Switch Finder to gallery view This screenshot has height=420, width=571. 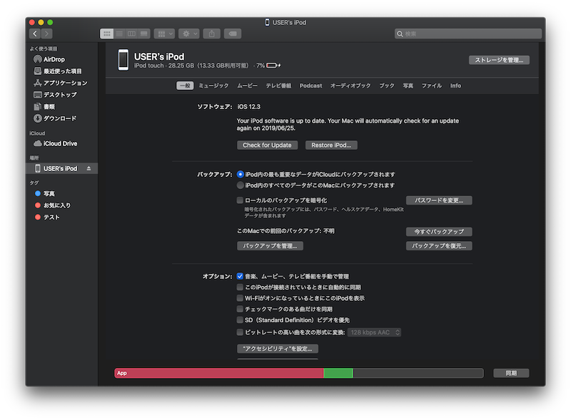[x=144, y=34]
